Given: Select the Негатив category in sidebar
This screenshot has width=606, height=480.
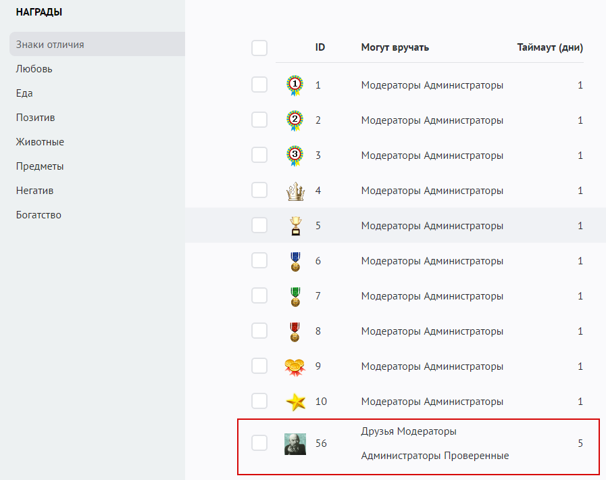Looking at the screenshot, I should (x=35, y=191).
